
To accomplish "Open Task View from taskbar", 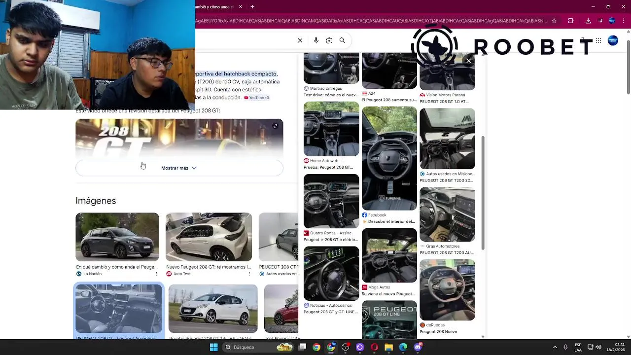I will [x=302, y=347].
